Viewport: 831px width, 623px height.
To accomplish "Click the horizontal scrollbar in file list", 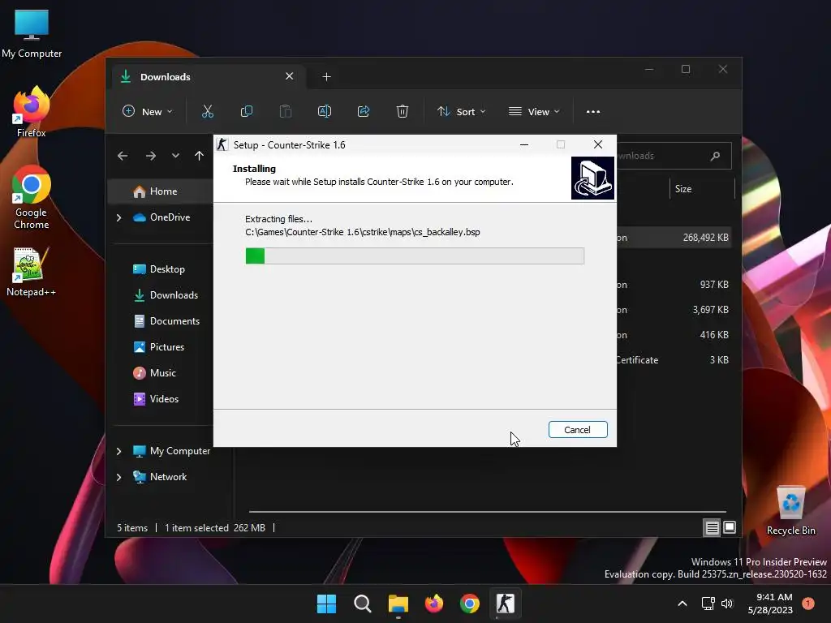I will [488, 512].
